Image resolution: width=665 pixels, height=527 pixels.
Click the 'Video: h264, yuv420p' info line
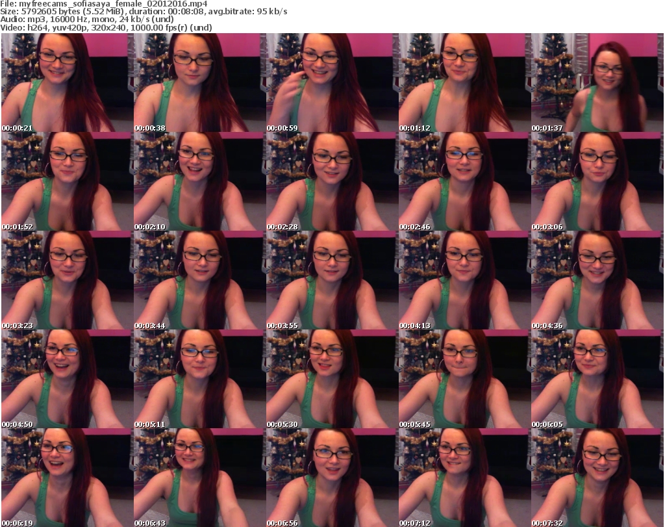[106, 27]
